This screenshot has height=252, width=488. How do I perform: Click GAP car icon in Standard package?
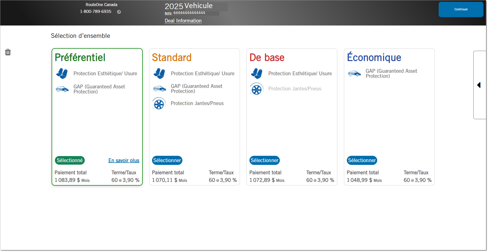click(159, 89)
